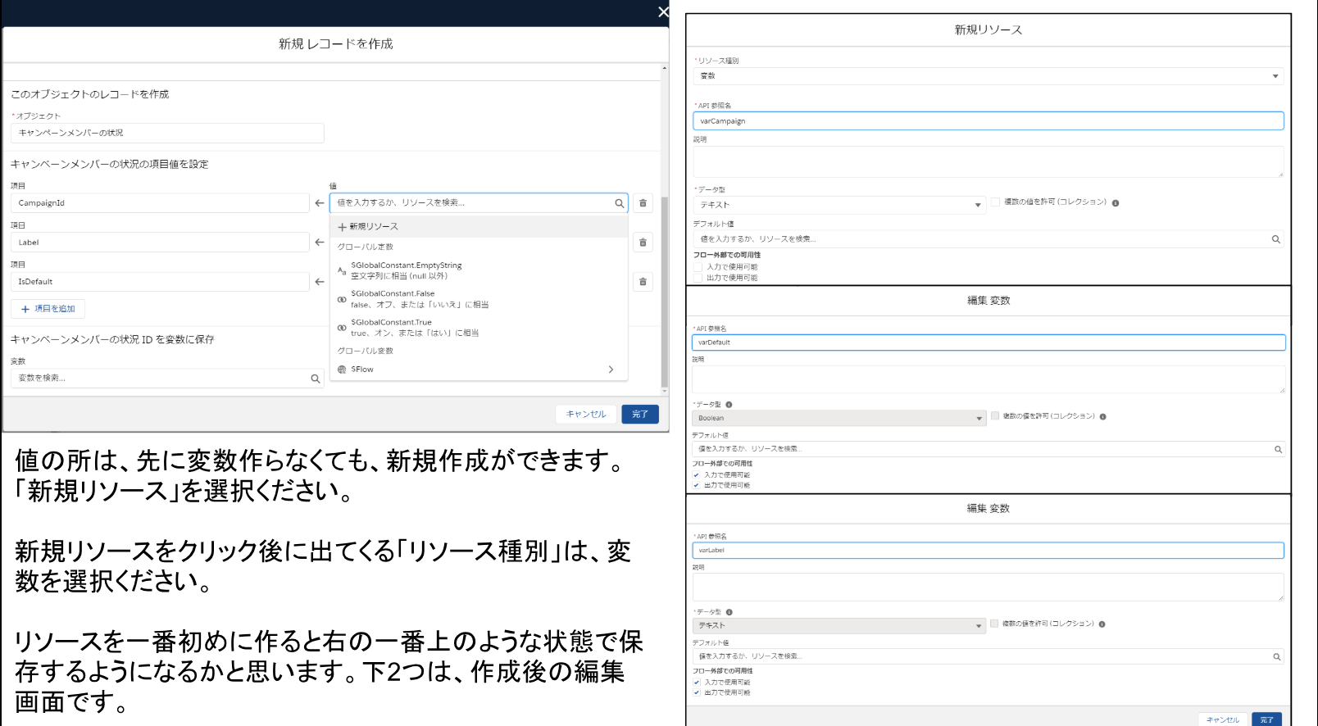Click the left arrow icon beside CampaignId field
Image resolution: width=1318 pixels, height=726 pixels.
320,203
